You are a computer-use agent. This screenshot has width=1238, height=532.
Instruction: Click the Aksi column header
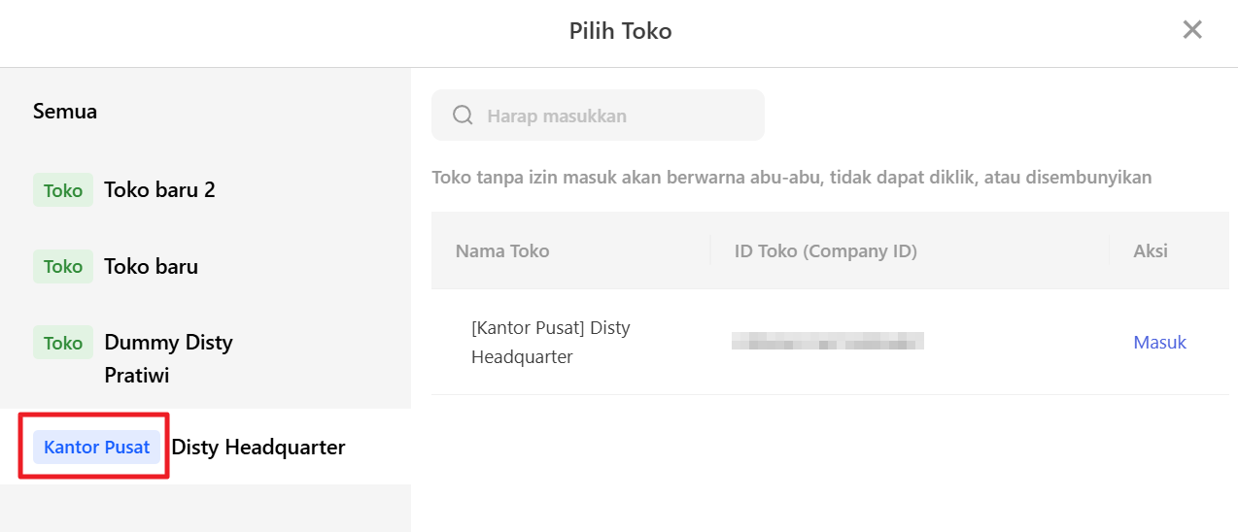coord(1151,250)
